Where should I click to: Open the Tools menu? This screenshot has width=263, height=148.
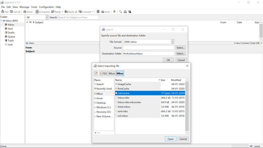pyautogui.click(x=34, y=7)
